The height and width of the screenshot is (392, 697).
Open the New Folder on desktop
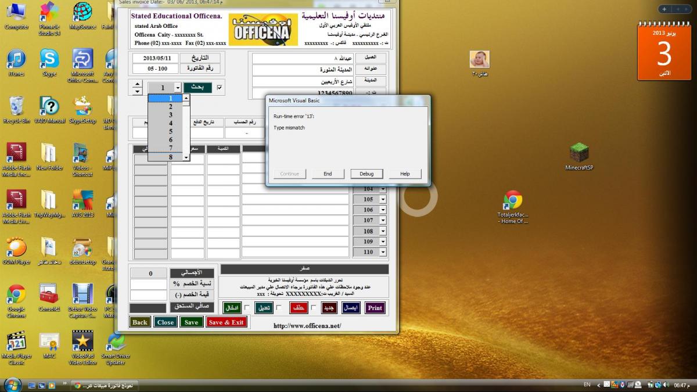(49, 157)
